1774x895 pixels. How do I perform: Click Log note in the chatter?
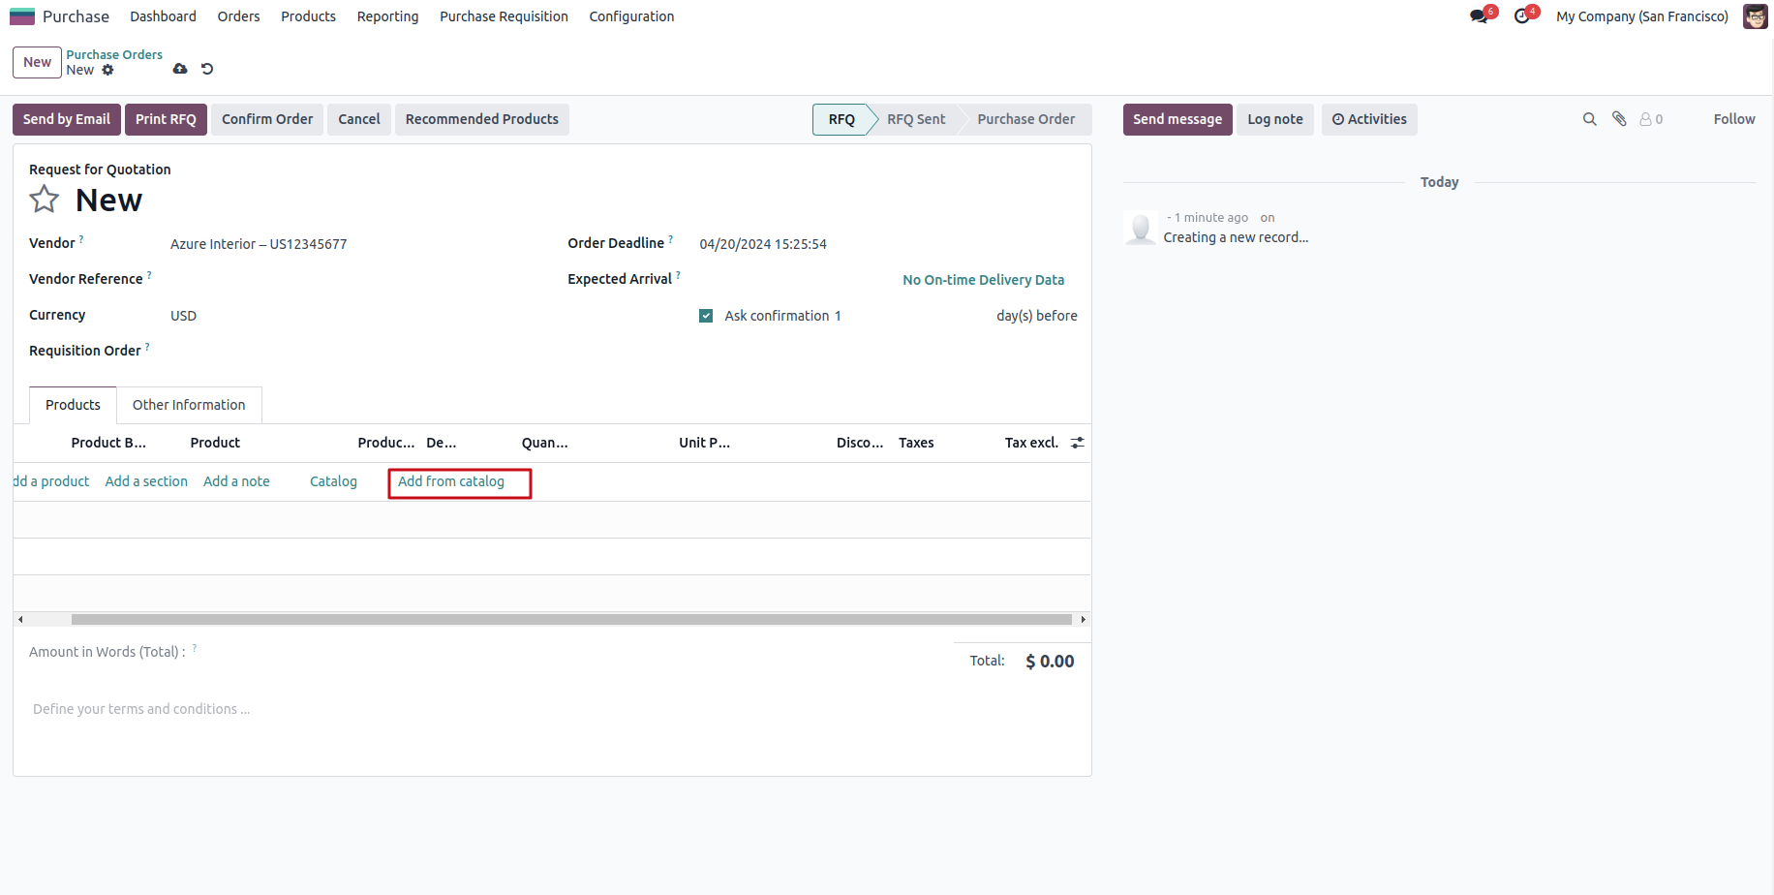1275,119
